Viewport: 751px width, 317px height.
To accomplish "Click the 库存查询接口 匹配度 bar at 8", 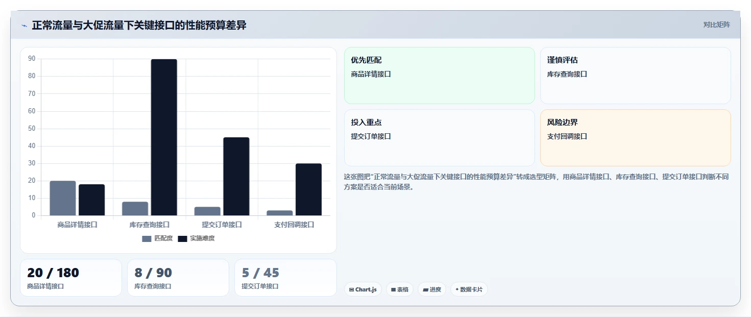I will [x=135, y=208].
